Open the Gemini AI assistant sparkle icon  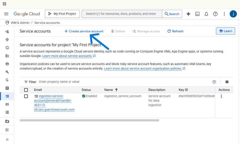click(188, 14)
